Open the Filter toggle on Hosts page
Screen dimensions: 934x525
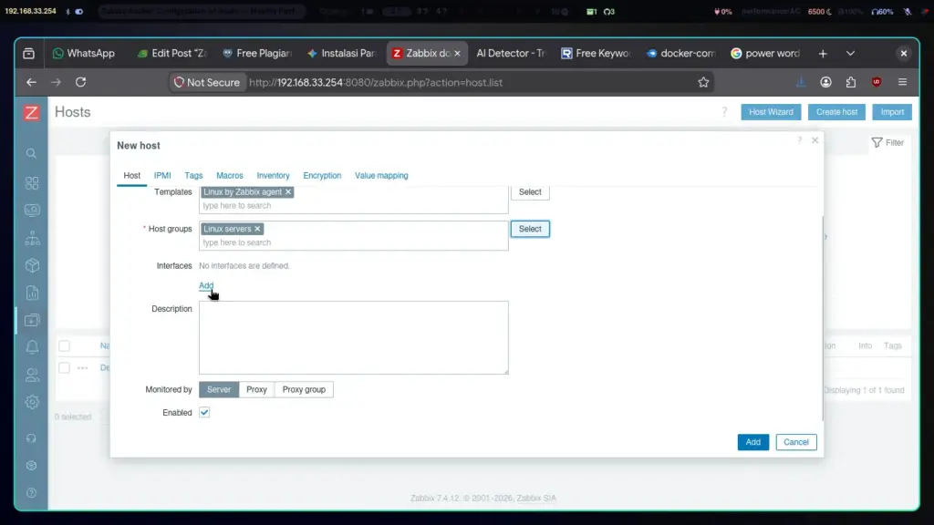887,143
